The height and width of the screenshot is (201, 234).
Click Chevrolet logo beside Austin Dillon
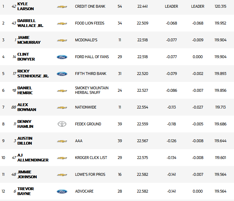62,141
